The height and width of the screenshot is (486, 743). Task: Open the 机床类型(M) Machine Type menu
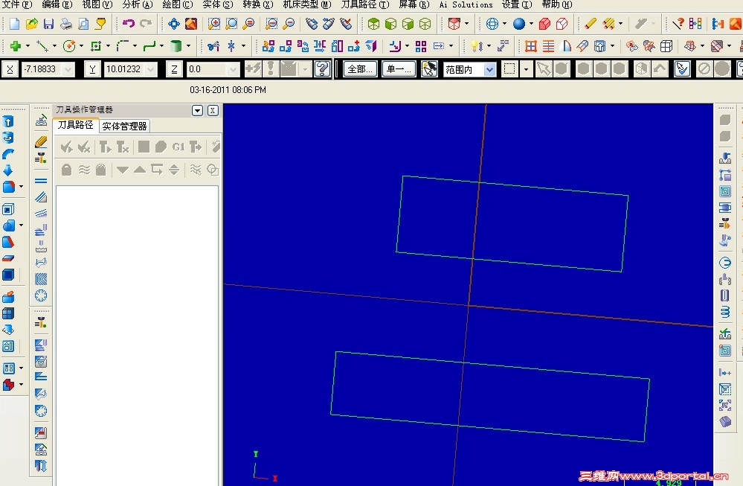[307, 4]
